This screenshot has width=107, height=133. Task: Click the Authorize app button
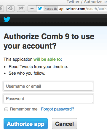pyautogui.click(x=25, y=124)
